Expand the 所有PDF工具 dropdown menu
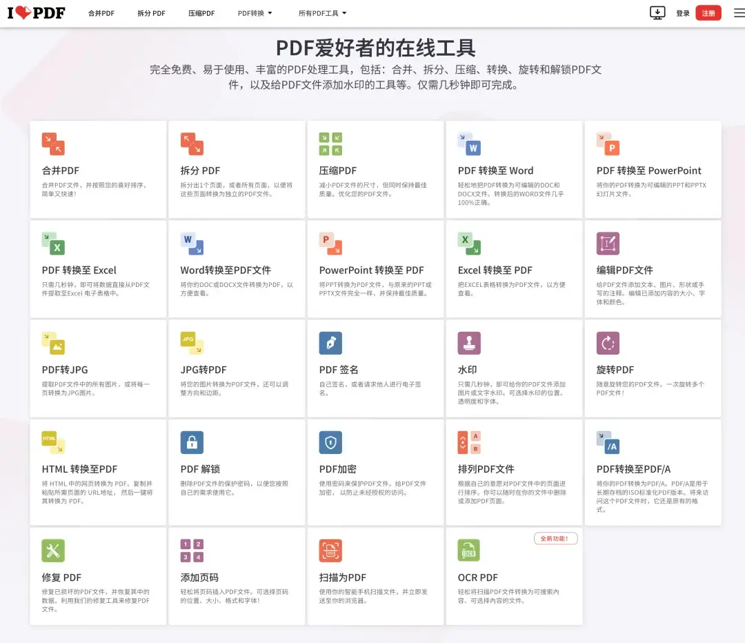Viewport: 745px width, 643px height. 323,13
